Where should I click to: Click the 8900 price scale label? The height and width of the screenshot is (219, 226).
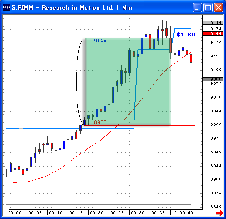click(x=216, y=179)
